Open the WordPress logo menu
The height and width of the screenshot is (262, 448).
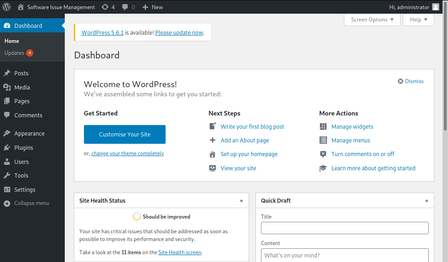tap(6, 7)
